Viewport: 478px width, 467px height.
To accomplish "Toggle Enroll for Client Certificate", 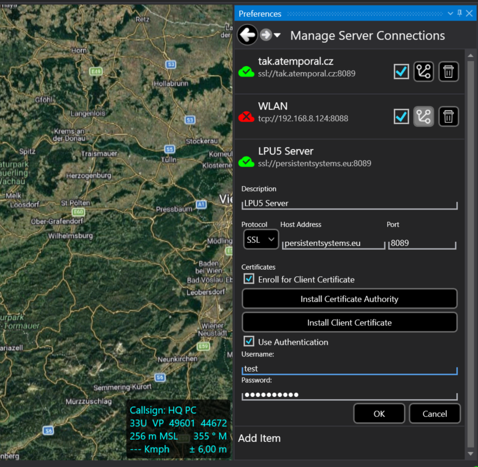I will (x=249, y=279).
